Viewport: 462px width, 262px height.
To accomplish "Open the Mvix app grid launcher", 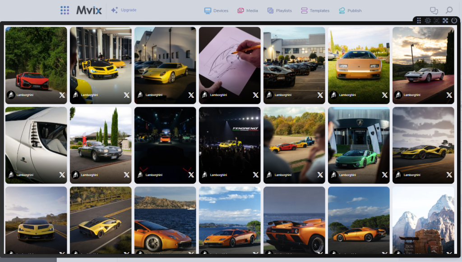I will (65, 10).
